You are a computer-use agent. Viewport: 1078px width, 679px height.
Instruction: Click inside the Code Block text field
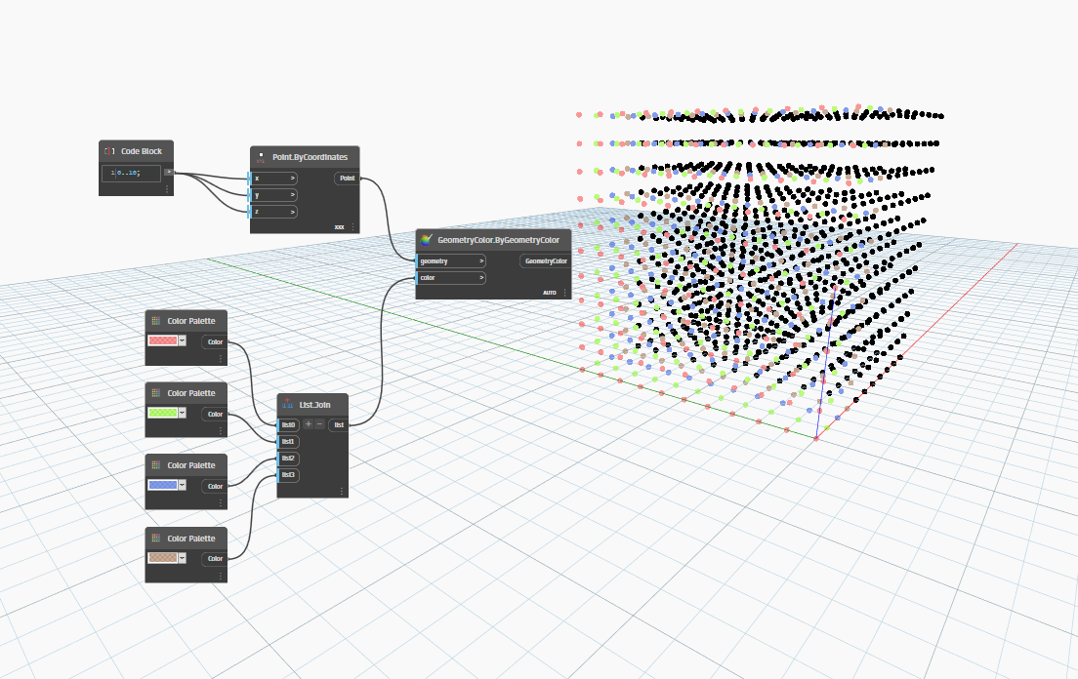coord(131,174)
